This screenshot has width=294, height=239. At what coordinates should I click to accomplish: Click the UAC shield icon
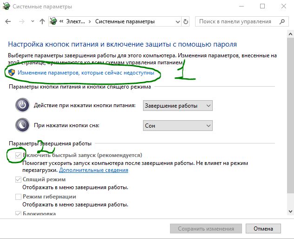[12, 72]
